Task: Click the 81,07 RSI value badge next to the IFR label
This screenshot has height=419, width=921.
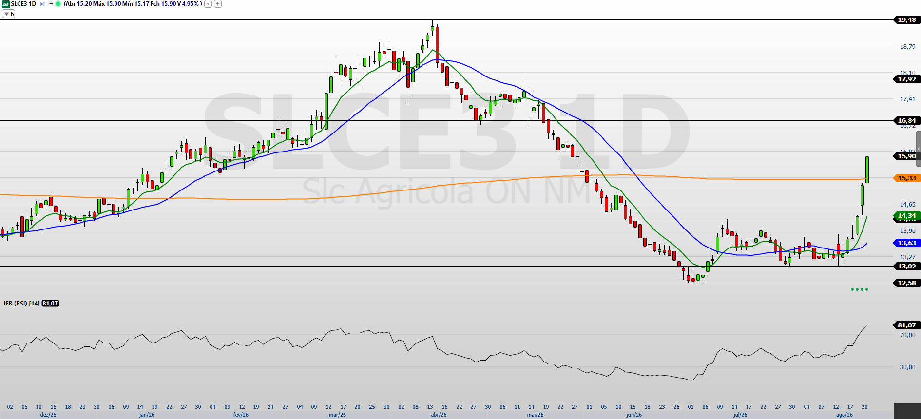Action: 50,304
